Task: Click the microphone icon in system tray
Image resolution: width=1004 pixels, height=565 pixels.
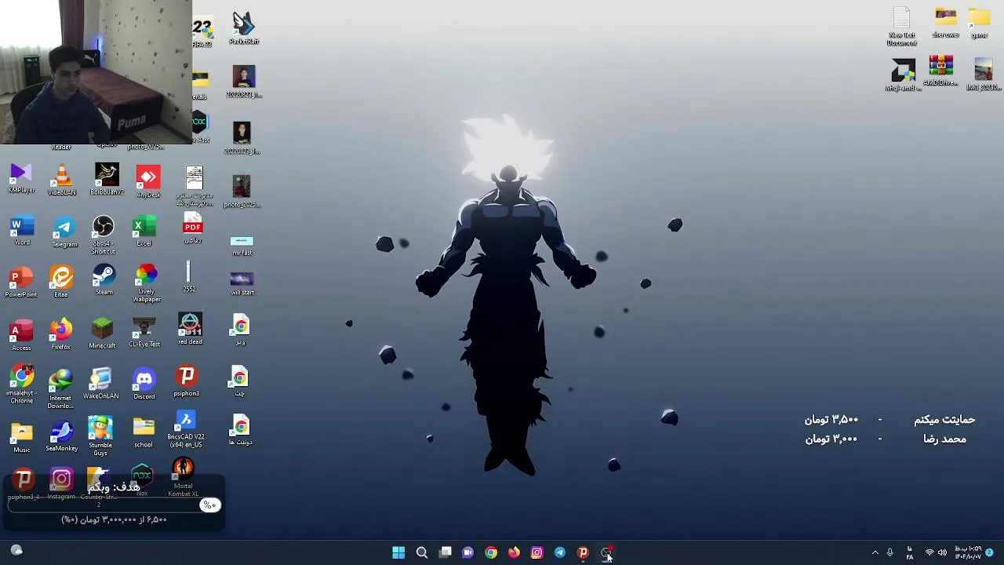Action: click(890, 552)
